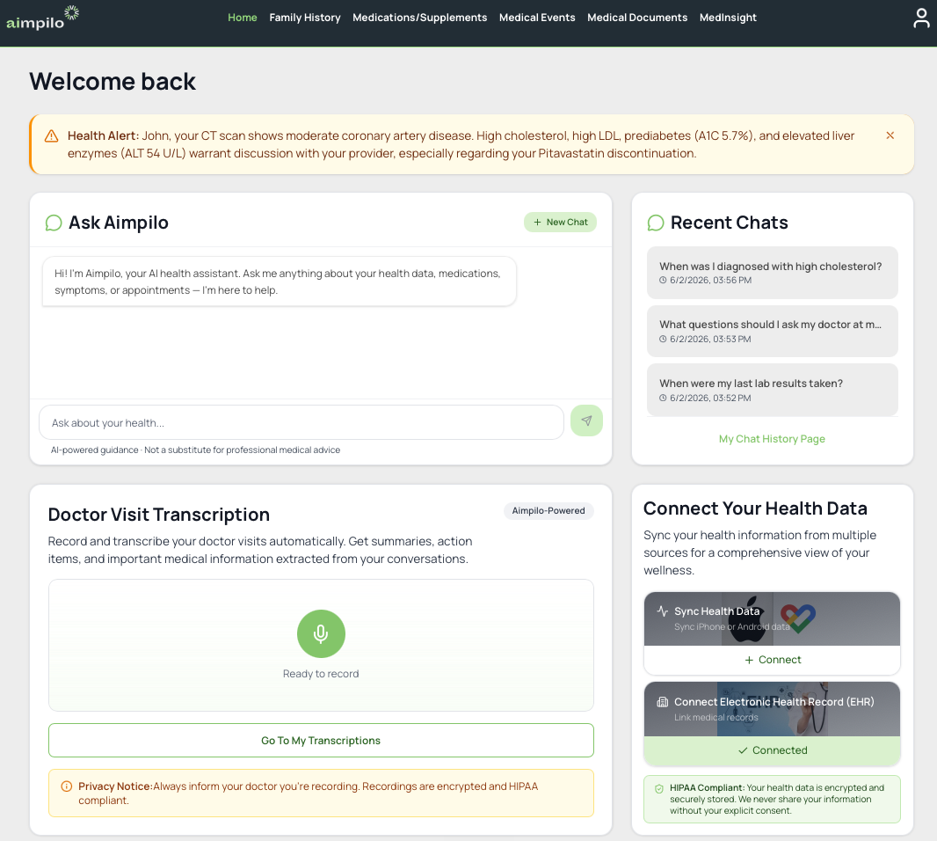Click the Ask Aimpilo chat bubble icon

[x=54, y=223]
